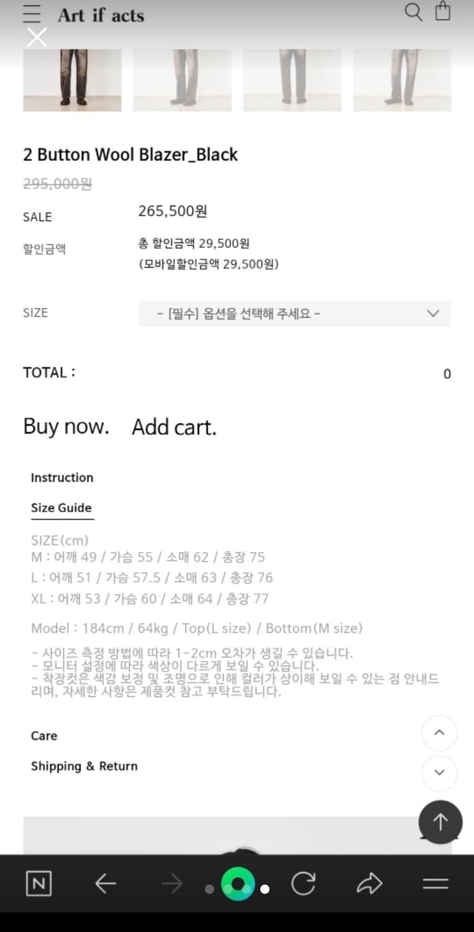The width and height of the screenshot is (474, 932).
Task: Click the round chevron-down button
Action: 439,774
